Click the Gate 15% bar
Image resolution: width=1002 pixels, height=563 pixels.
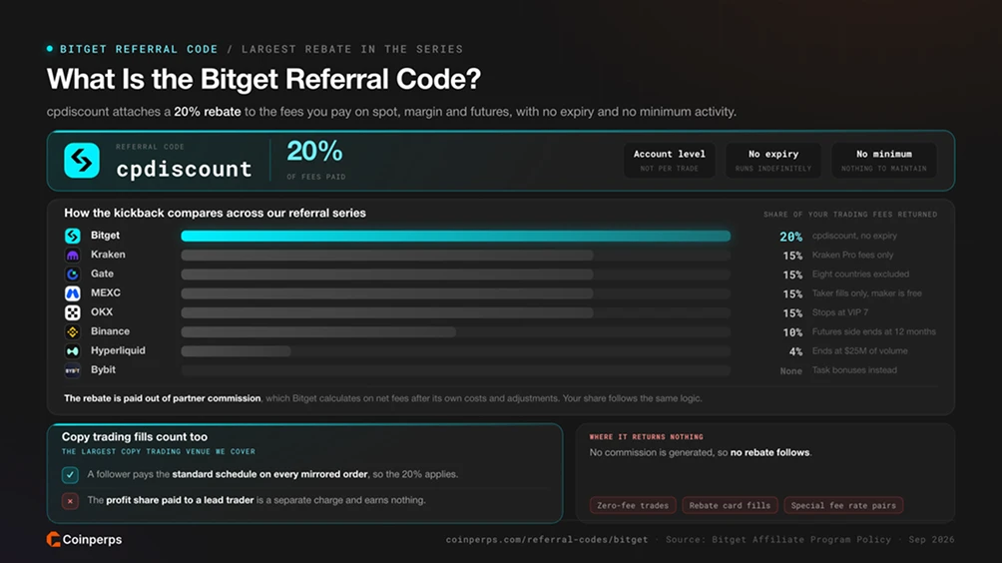click(x=387, y=275)
